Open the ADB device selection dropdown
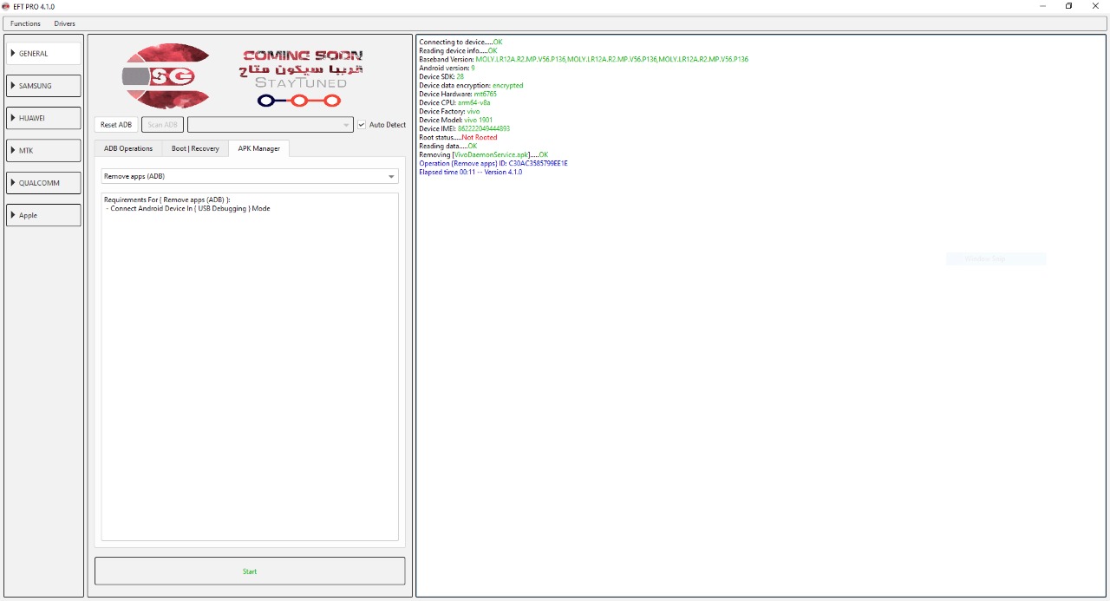This screenshot has width=1110, height=601. (x=271, y=125)
